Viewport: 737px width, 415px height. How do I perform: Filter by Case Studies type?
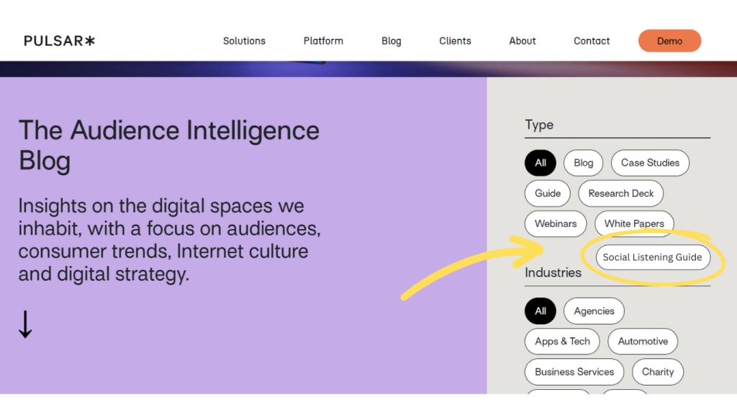pyautogui.click(x=650, y=163)
